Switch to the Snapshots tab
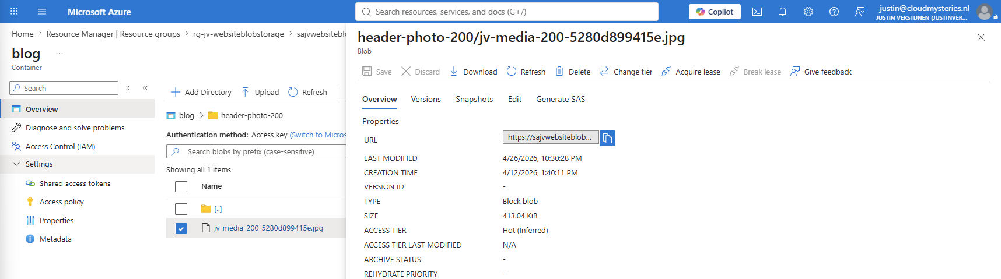Screen dimensions: 1001x279 click(474, 99)
